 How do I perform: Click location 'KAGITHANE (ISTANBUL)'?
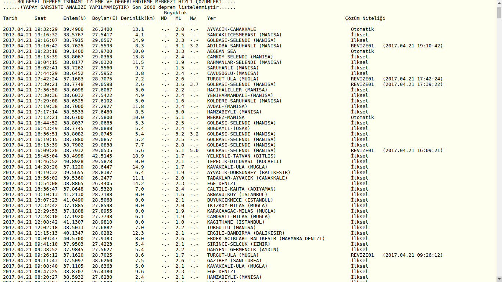[x=236, y=222]
